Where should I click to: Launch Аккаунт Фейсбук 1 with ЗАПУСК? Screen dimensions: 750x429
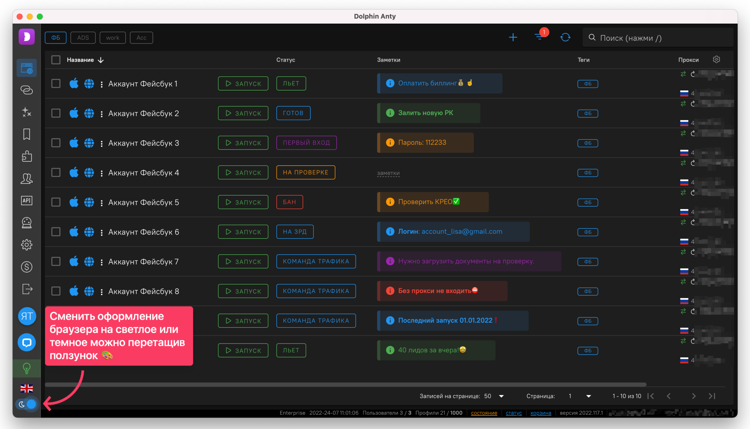point(243,84)
